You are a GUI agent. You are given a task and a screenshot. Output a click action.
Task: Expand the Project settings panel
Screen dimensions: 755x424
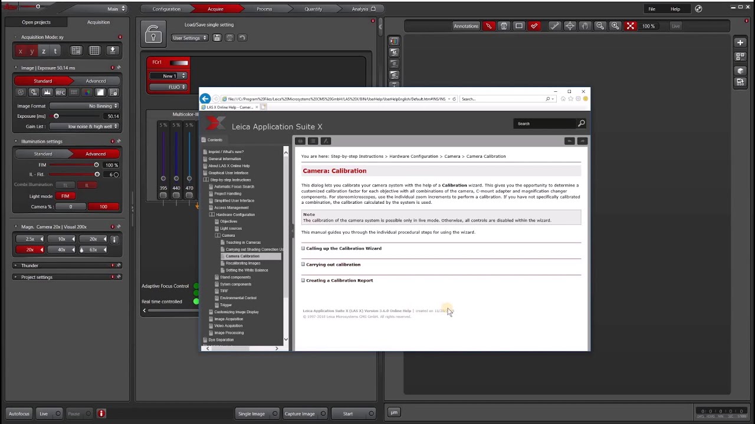pyautogui.click(x=16, y=277)
